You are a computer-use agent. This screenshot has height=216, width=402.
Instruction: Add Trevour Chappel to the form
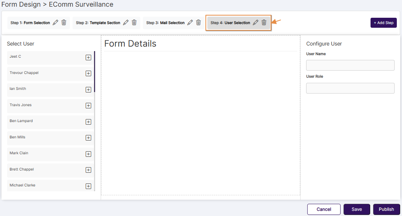point(88,73)
